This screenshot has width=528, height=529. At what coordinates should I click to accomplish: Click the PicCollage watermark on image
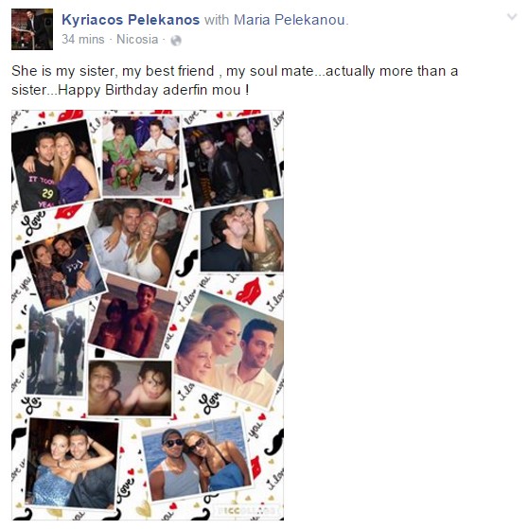point(248,509)
